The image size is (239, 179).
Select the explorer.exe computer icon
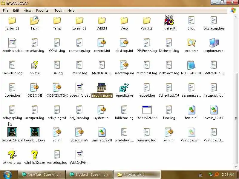(214, 43)
